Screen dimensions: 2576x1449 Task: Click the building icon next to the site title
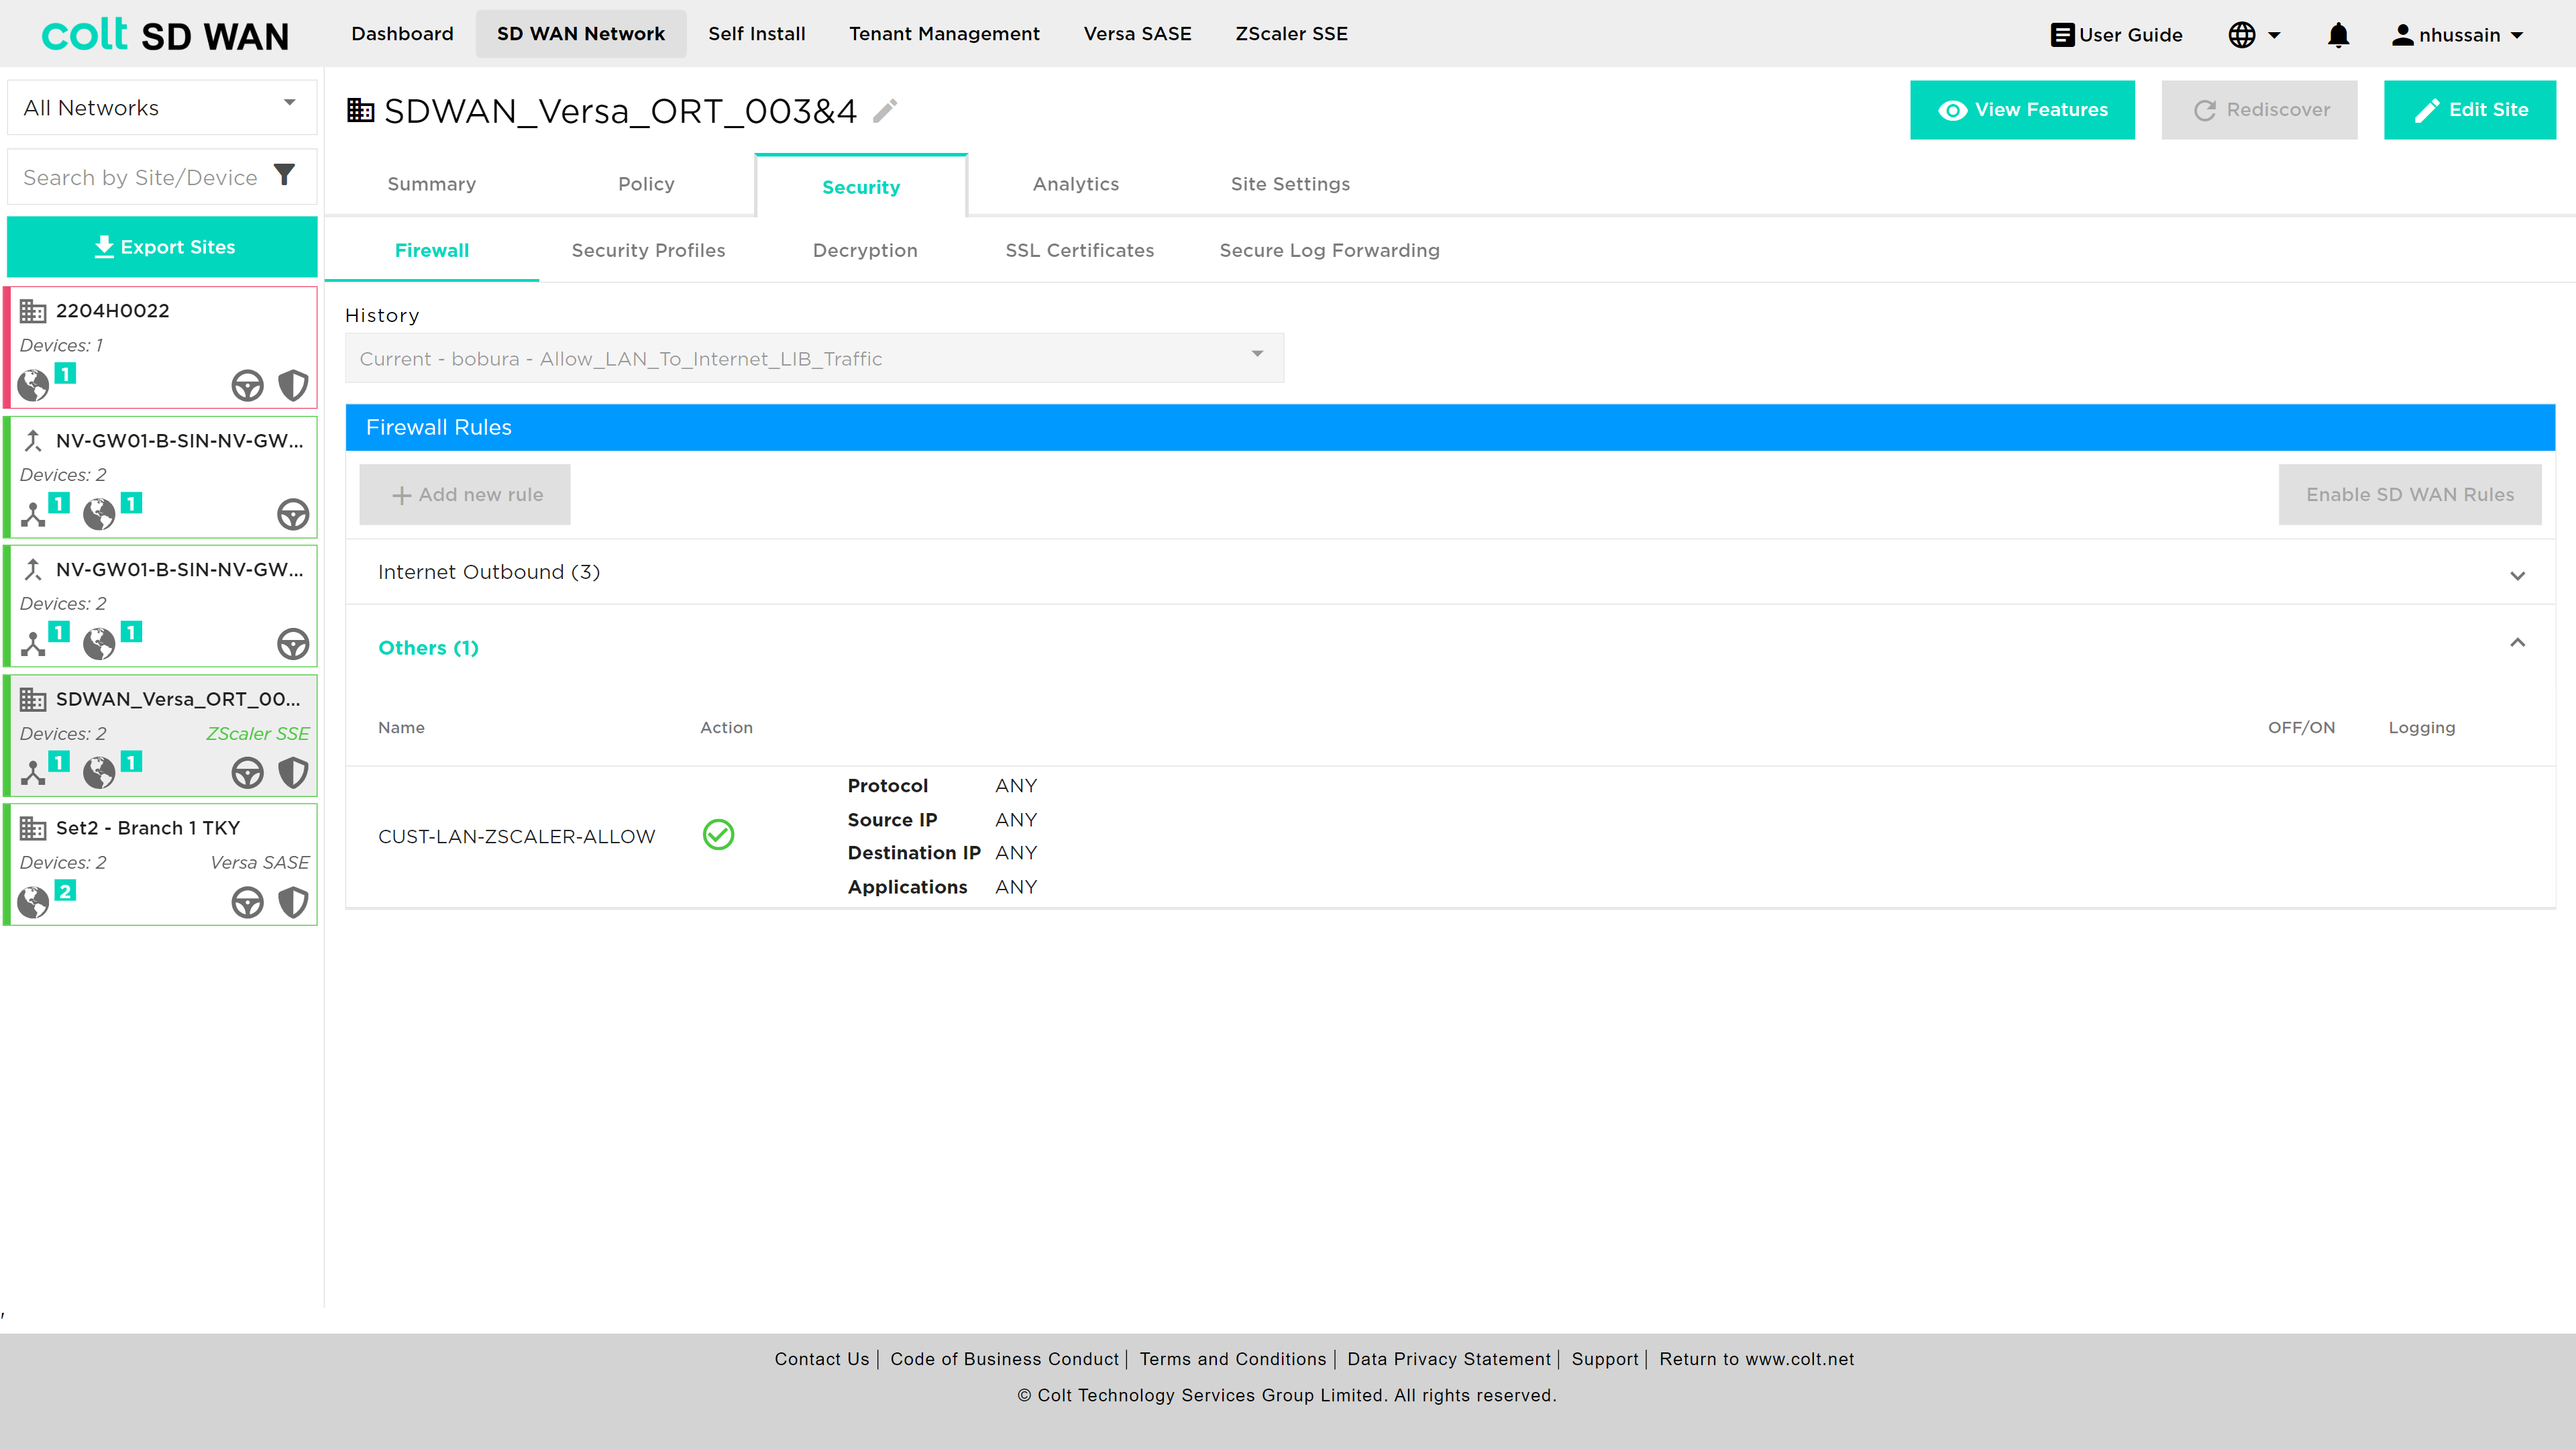[360, 110]
